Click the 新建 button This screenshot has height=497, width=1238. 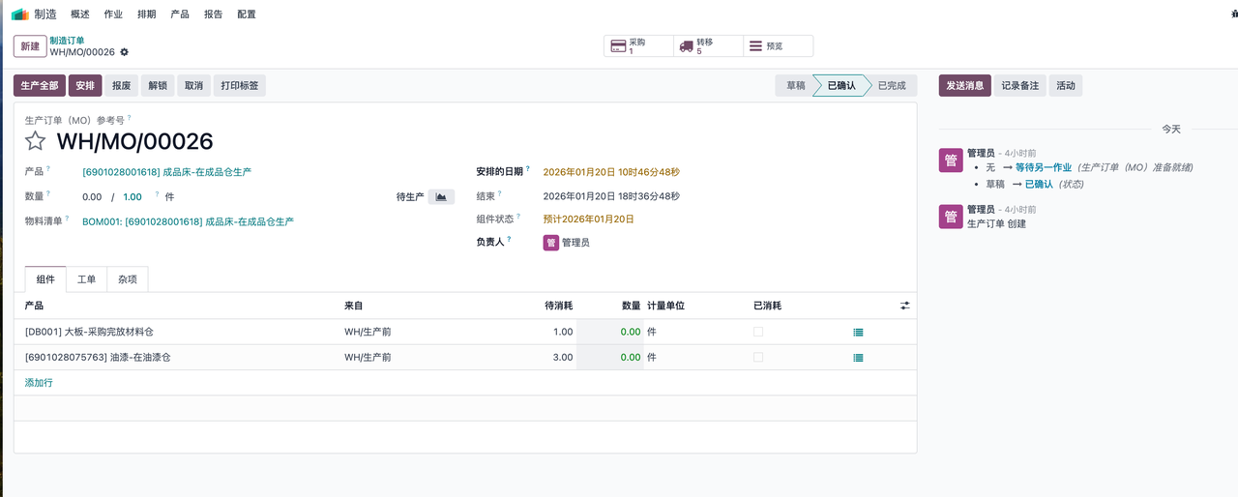coord(30,46)
